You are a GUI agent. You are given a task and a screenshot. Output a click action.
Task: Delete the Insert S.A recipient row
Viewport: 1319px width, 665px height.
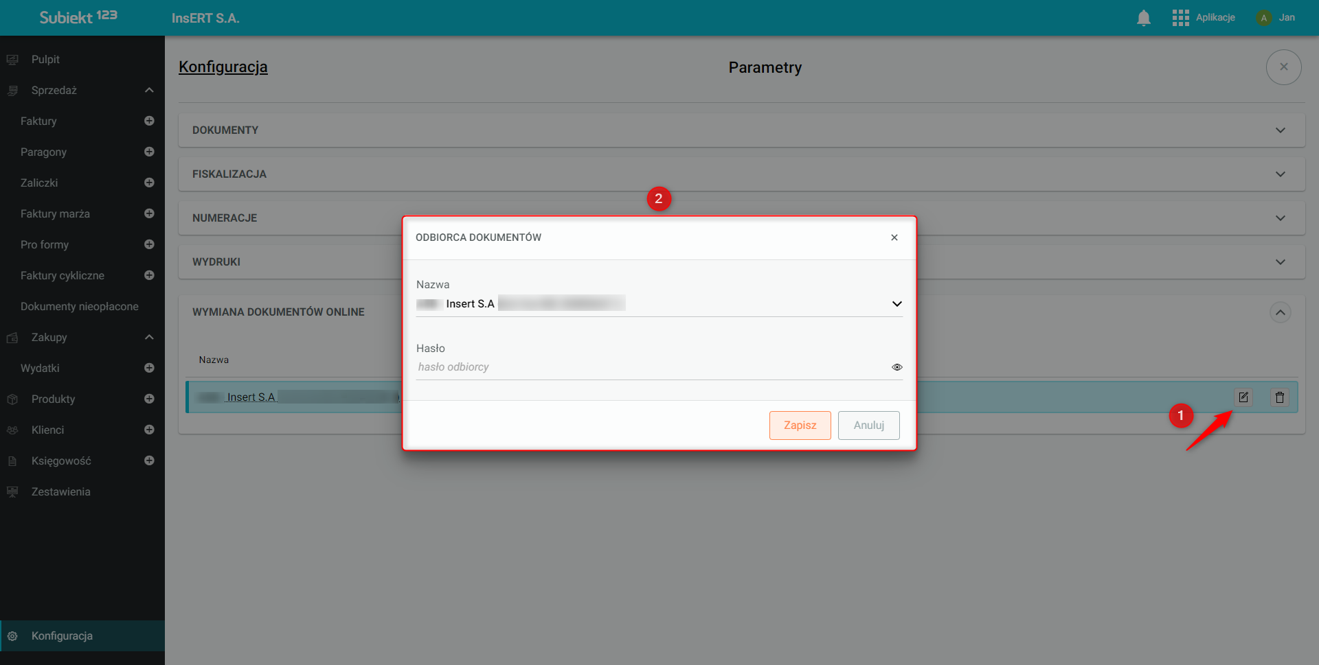pos(1280,397)
